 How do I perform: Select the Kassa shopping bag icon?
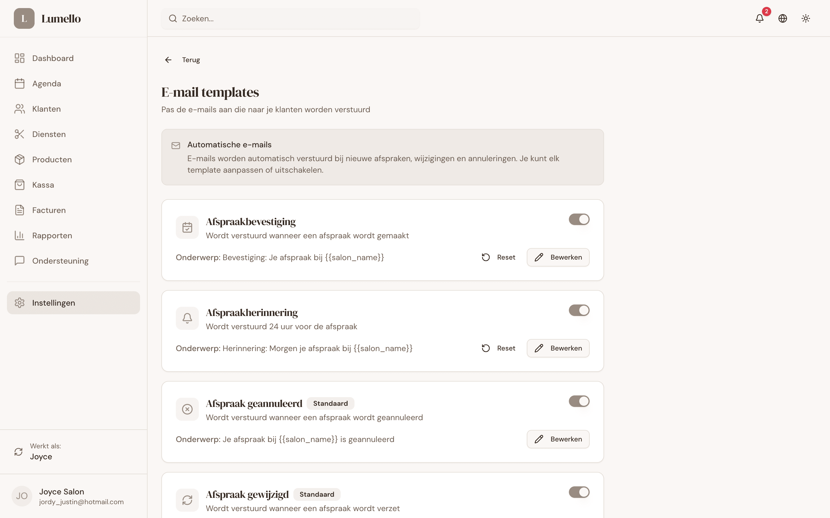tap(19, 185)
